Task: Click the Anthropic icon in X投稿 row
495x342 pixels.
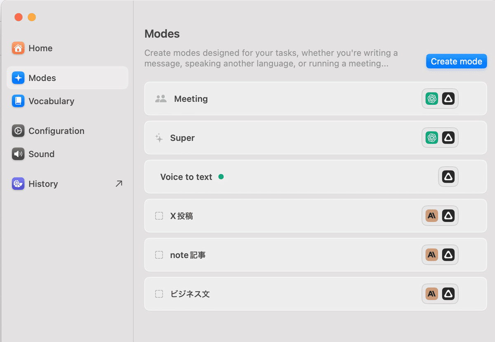Action: [x=432, y=216]
